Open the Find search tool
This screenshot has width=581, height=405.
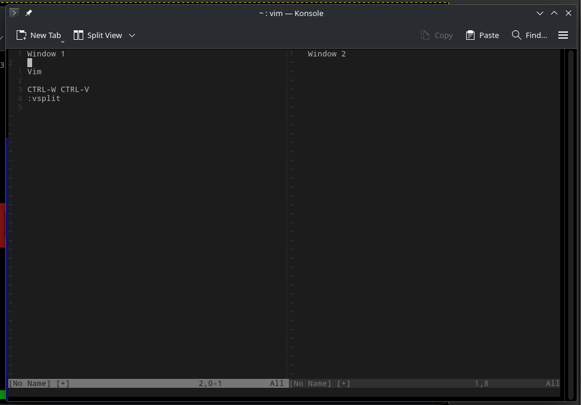(529, 36)
